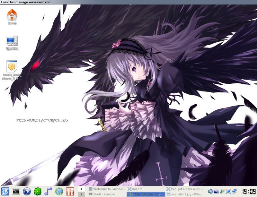This screenshot has width=257, height=197.
Task: Switch to Shell - Konsole taskbar entry
Action: coord(107,194)
